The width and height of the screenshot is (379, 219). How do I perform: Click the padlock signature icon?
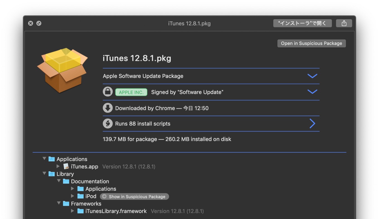108,92
